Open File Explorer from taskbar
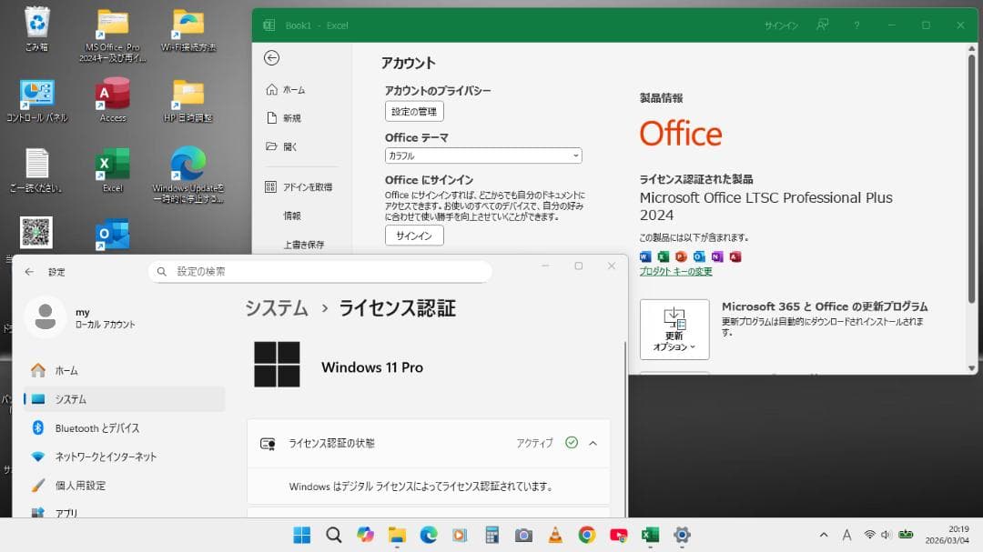 point(397,535)
